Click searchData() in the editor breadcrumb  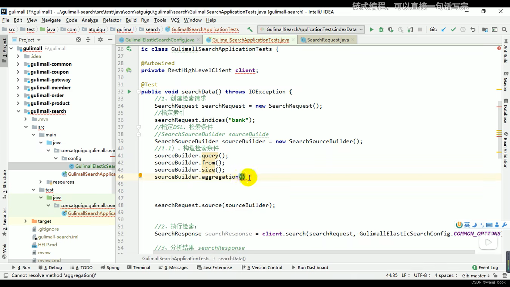[x=232, y=259]
